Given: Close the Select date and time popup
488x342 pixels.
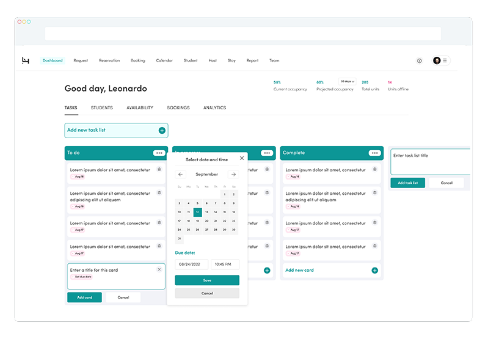Looking at the screenshot, I should tap(241, 158).
